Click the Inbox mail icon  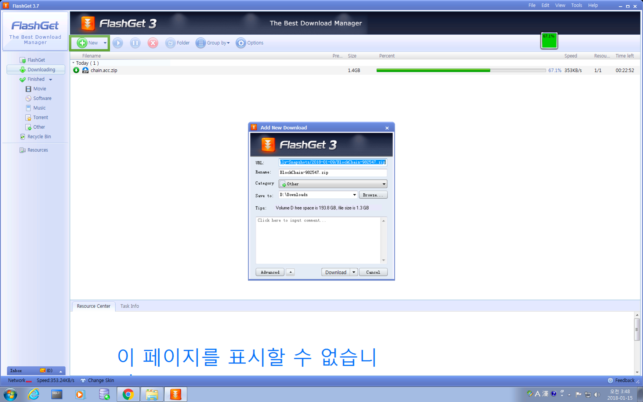coord(43,371)
